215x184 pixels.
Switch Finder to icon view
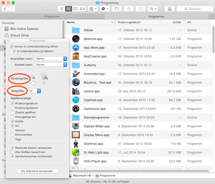pyautogui.click(x=61, y=8)
